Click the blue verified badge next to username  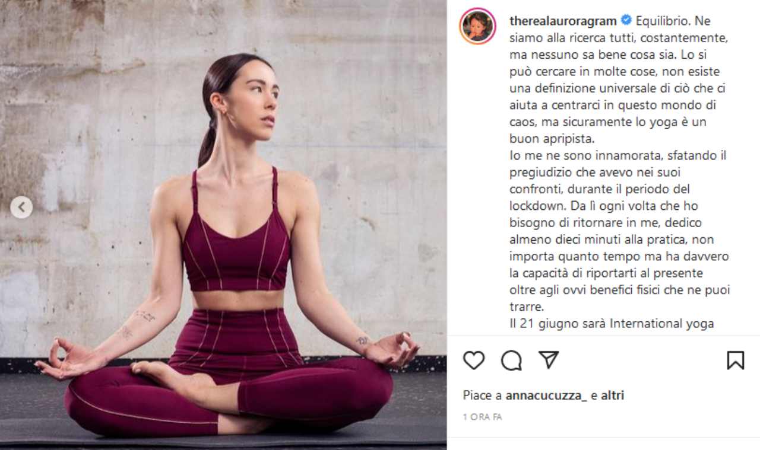pyautogui.click(x=626, y=21)
